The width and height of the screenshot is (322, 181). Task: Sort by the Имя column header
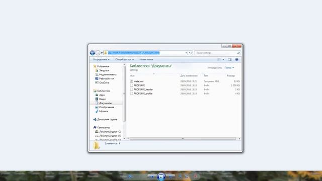pyautogui.click(x=132, y=76)
